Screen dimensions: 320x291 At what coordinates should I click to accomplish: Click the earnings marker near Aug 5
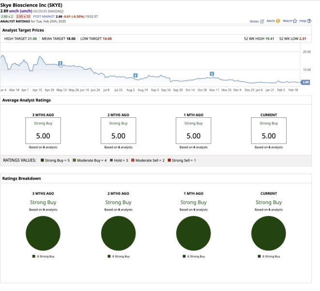(135, 76)
